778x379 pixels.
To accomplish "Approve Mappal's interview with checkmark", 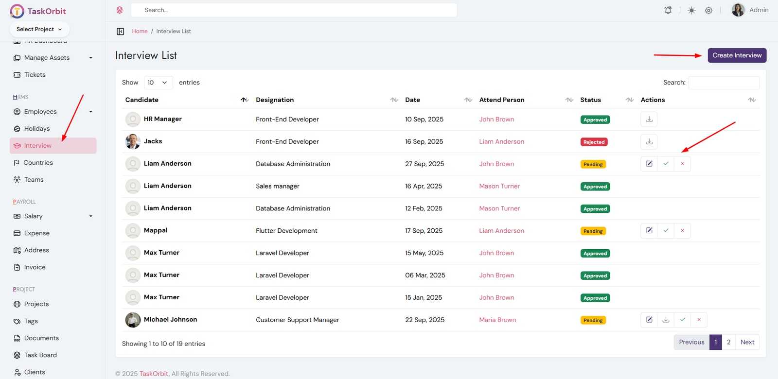I will coord(666,231).
